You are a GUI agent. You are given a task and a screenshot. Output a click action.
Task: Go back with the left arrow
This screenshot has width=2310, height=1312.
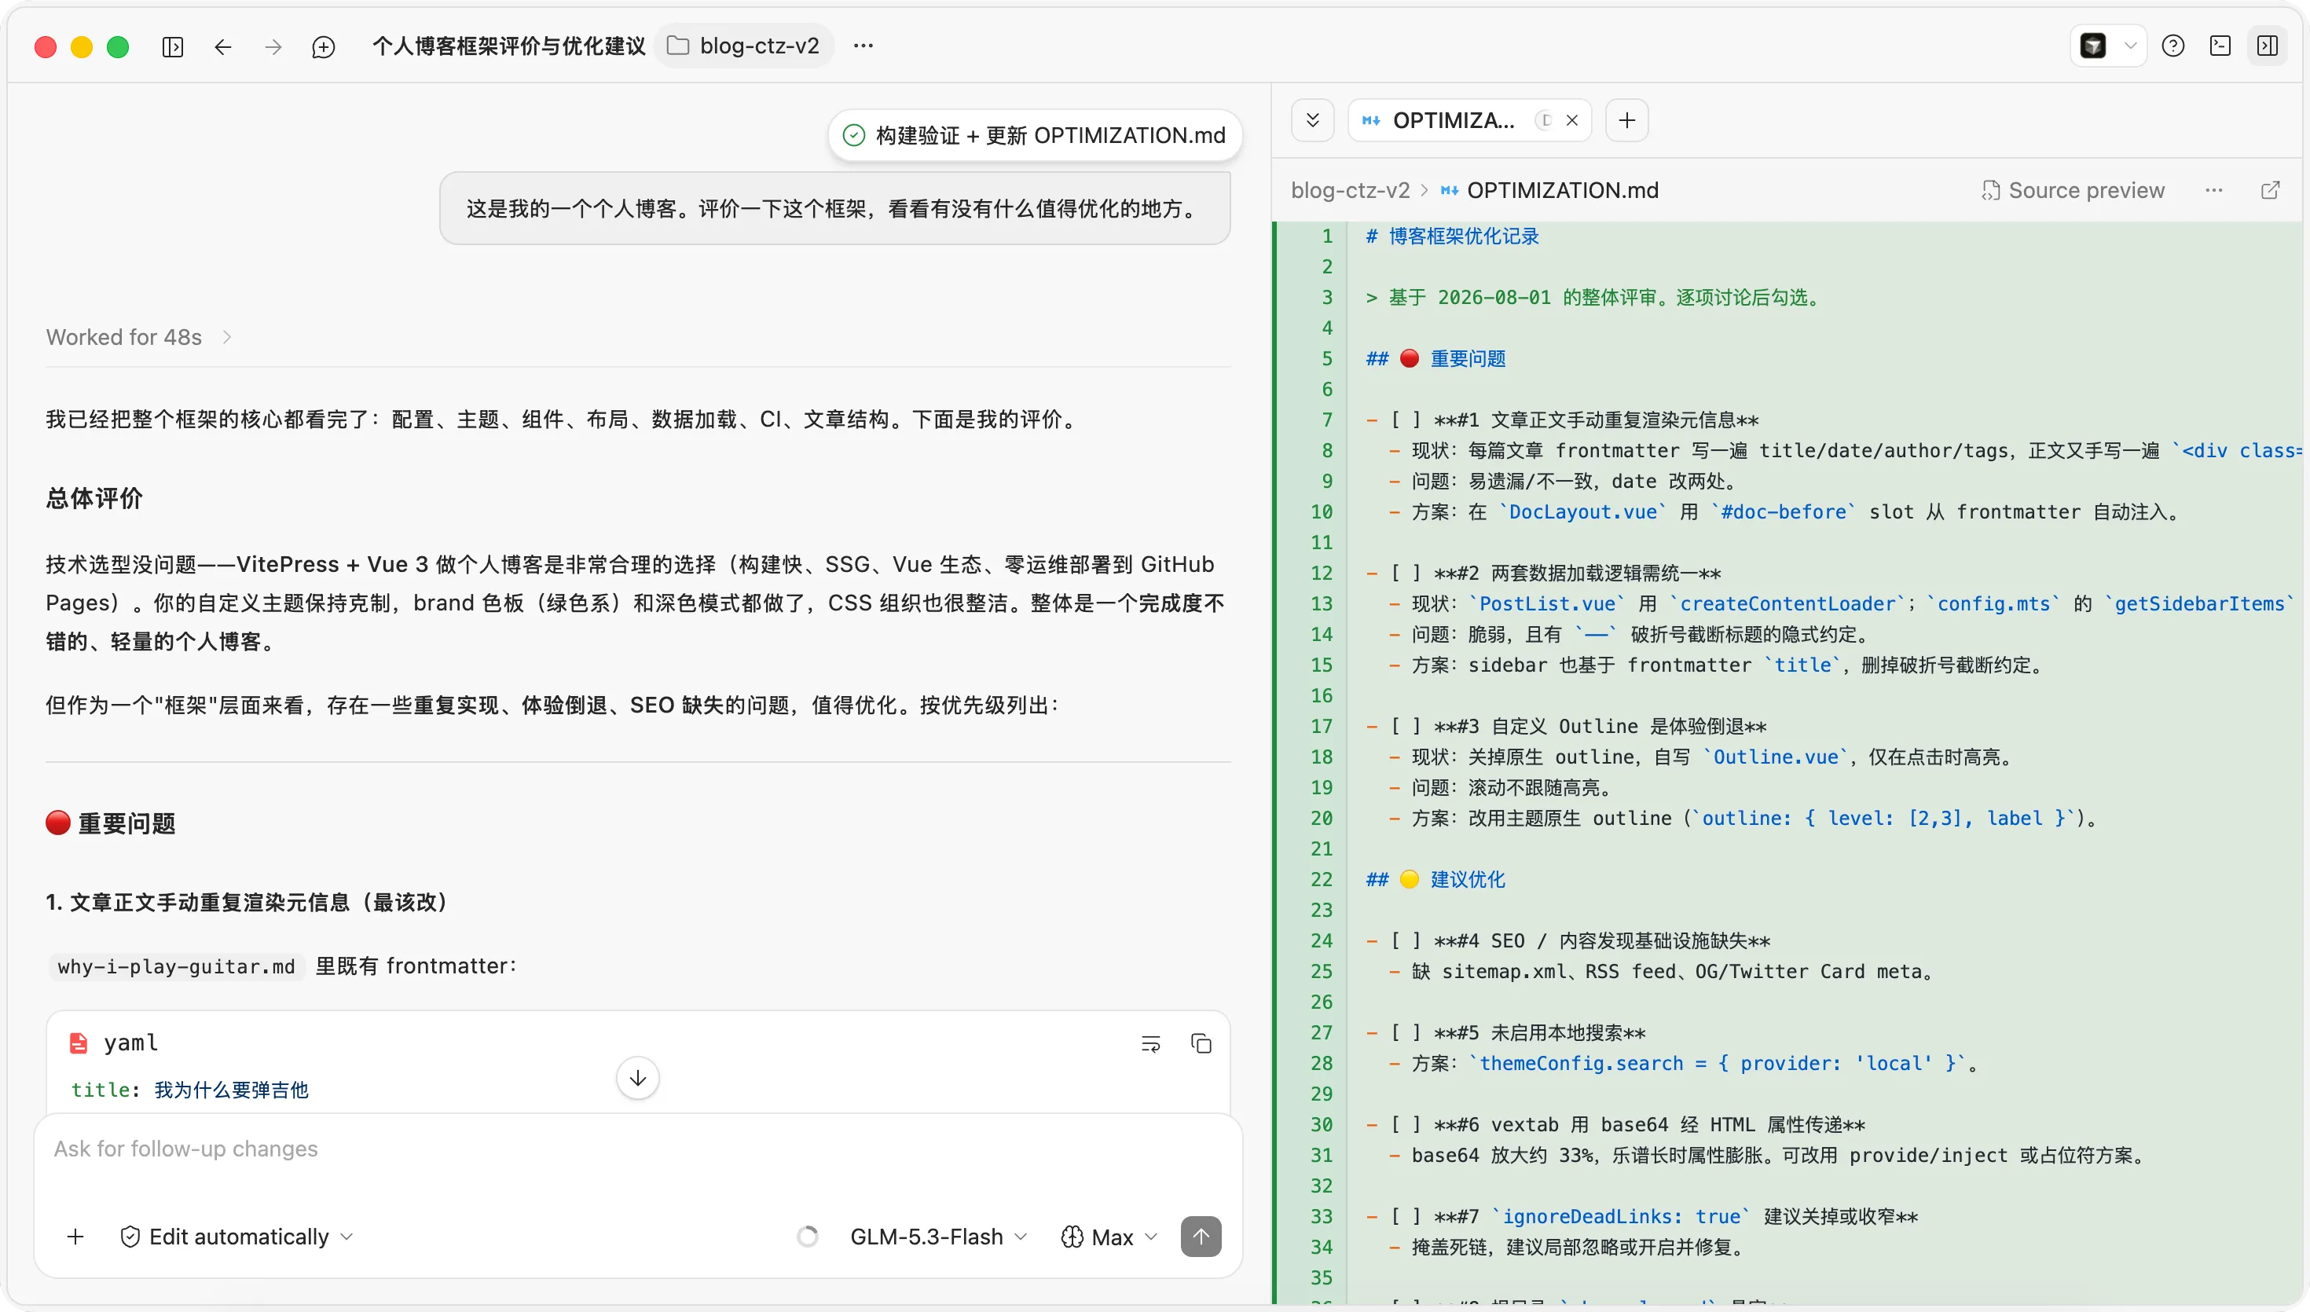click(x=222, y=46)
